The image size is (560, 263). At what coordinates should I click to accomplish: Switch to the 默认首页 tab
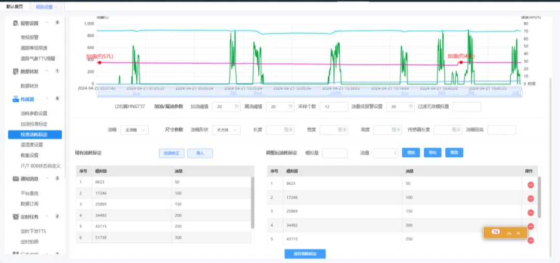[x=15, y=7]
